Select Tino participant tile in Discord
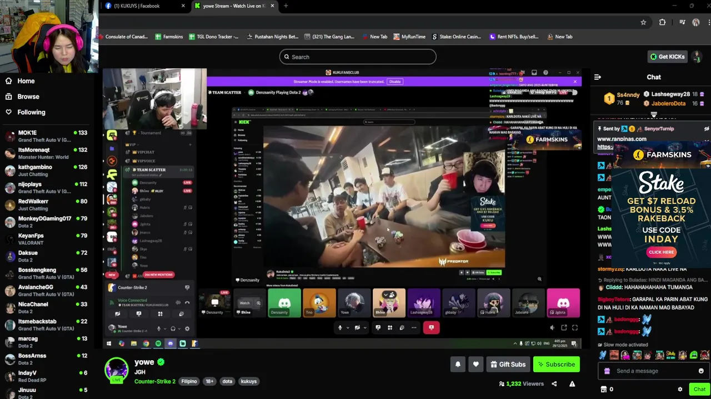Image resolution: width=711 pixels, height=399 pixels. 319,303
